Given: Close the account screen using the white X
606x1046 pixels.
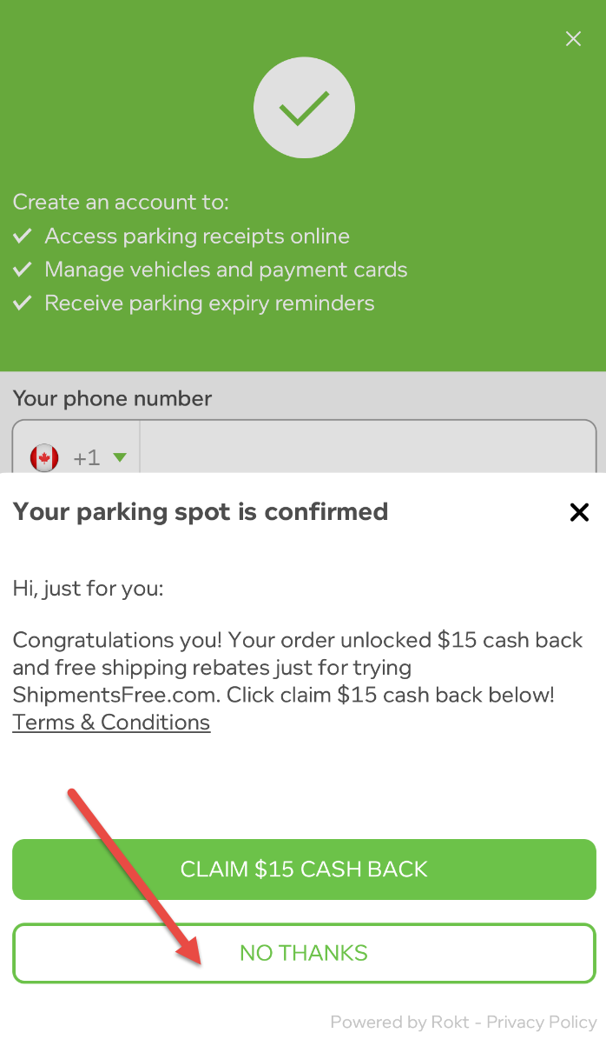Looking at the screenshot, I should coord(573,39).
